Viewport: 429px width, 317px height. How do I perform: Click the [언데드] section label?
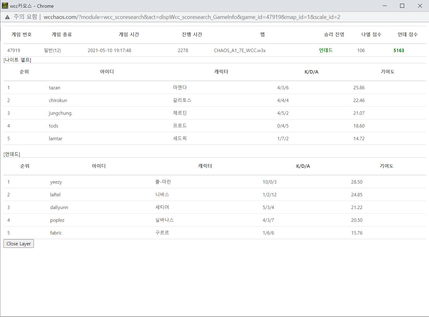(x=12, y=154)
